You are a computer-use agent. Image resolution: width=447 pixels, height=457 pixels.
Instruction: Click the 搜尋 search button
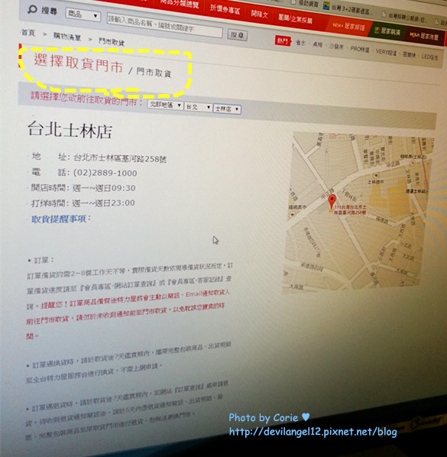237,35
